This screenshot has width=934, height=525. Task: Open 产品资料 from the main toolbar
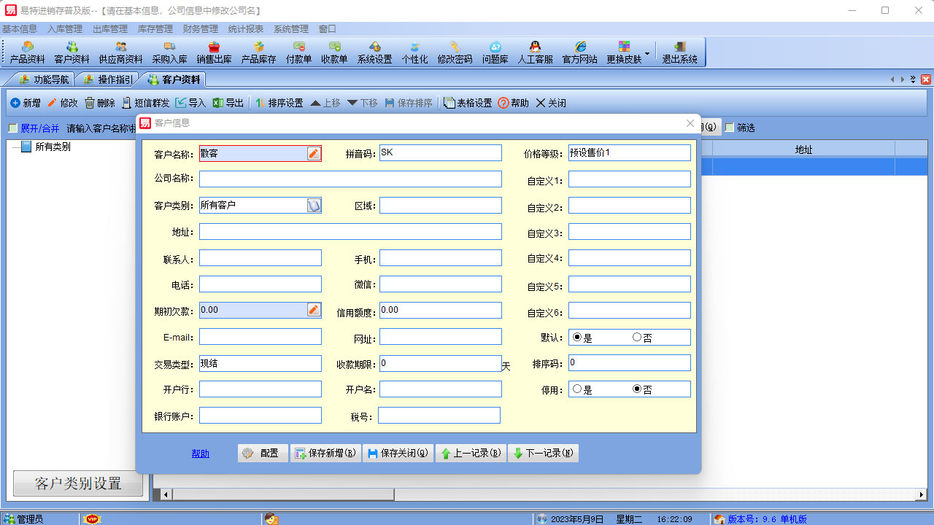27,52
